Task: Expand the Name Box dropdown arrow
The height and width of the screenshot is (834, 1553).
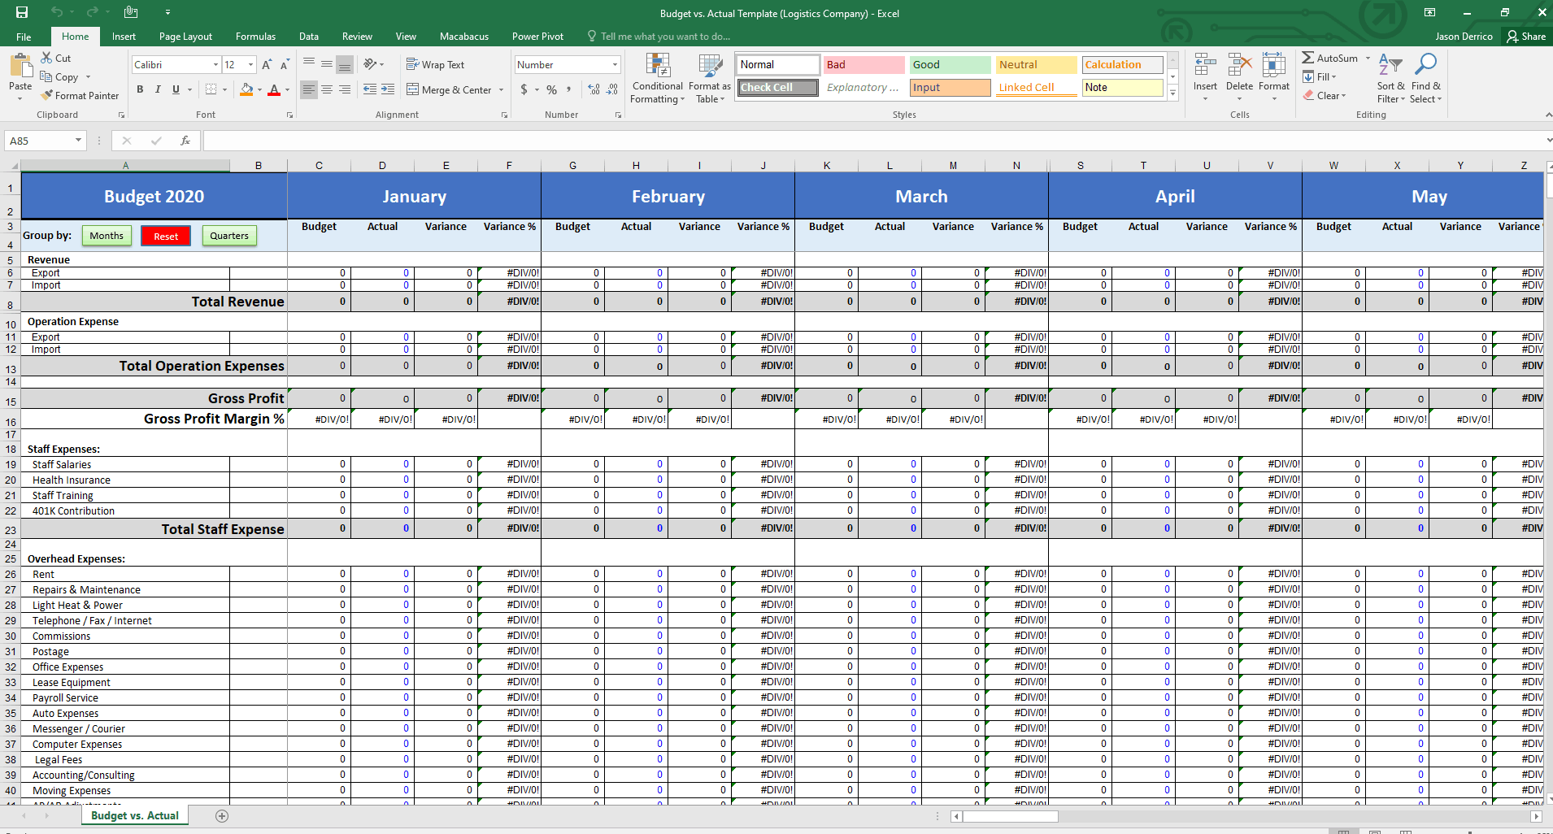Action: pyautogui.click(x=78, y=141)
